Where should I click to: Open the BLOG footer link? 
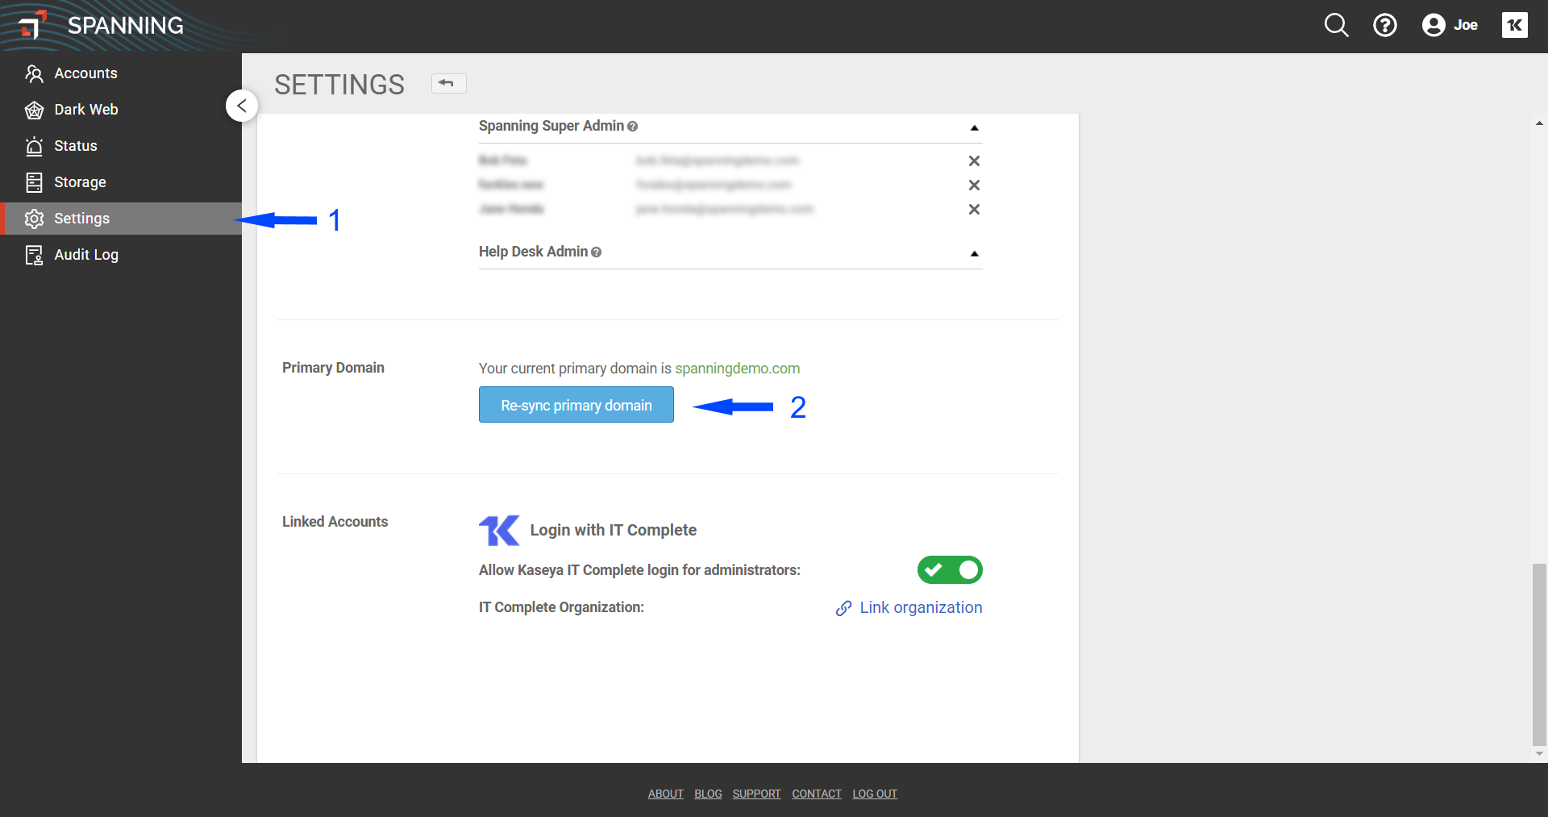708,794
